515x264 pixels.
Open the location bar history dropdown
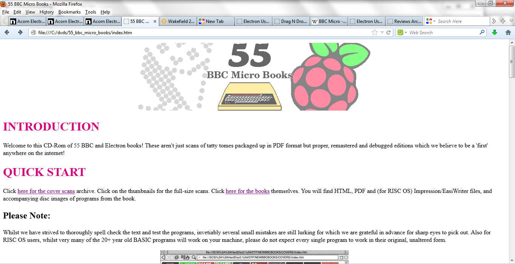(382, 33)
